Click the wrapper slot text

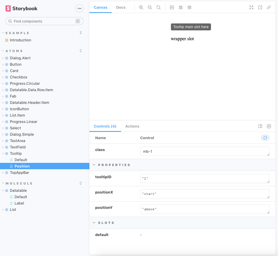(x=182, y=39)
